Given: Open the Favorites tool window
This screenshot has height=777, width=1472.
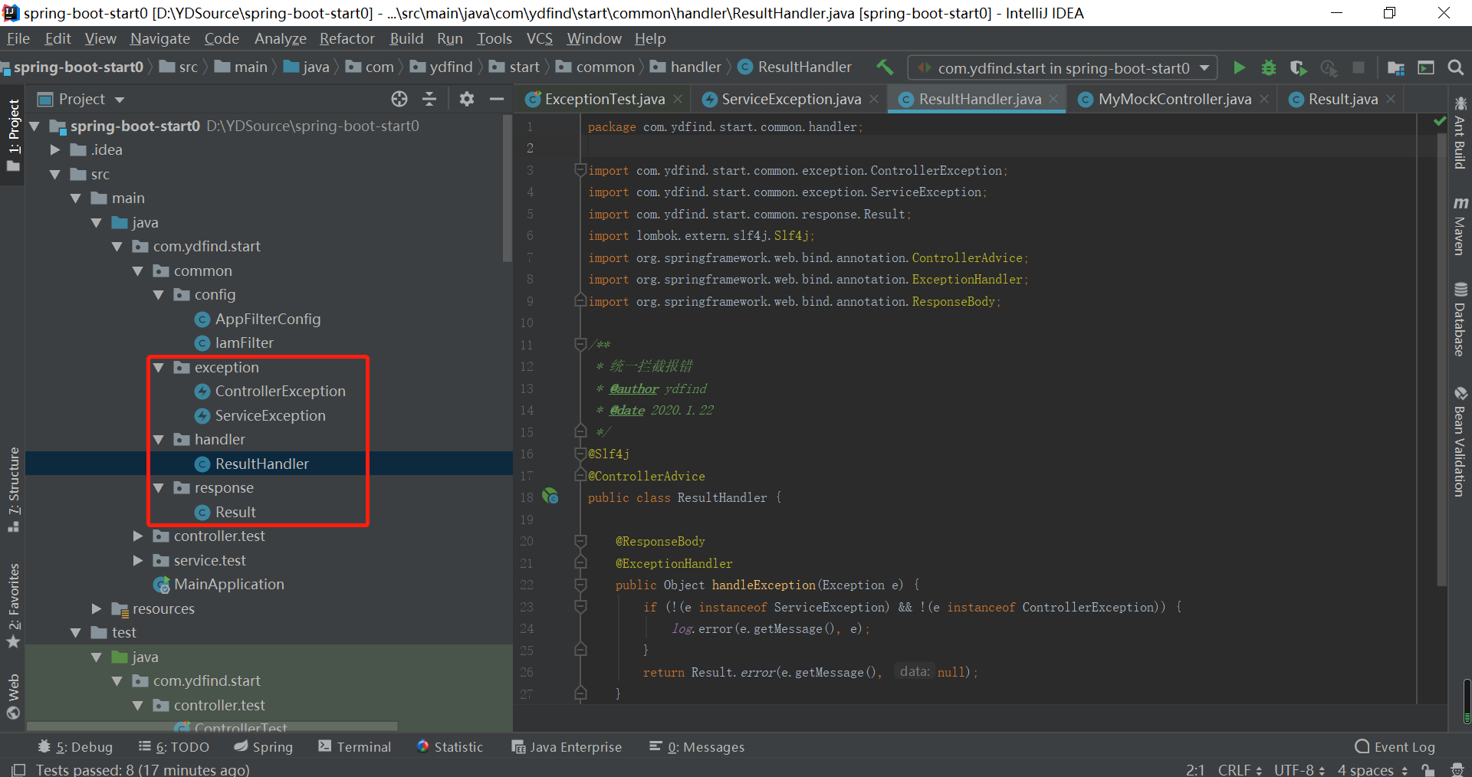Looking at the screenshot, I should [13, 605].
